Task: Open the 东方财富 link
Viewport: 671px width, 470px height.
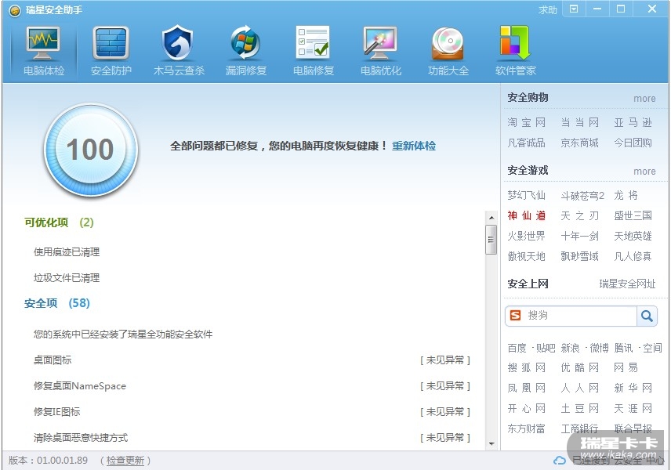Action: [526, 428]
